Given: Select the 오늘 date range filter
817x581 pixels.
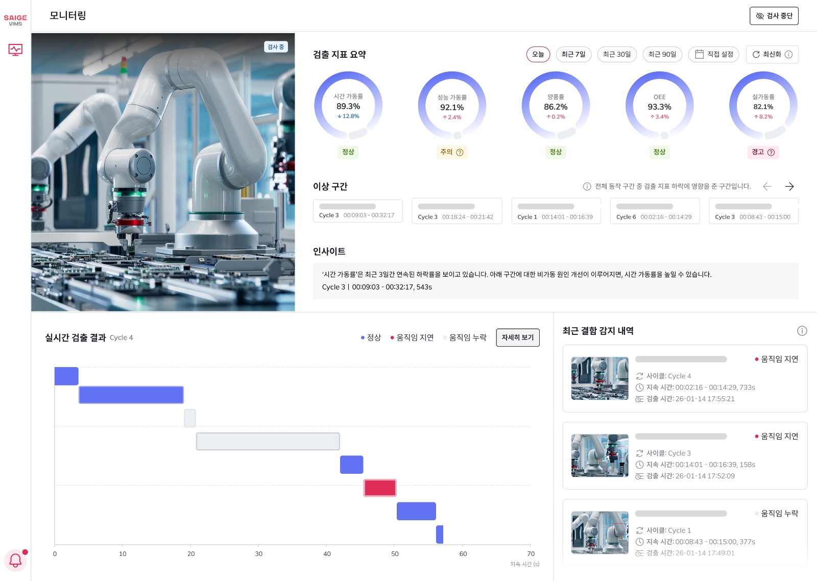Looking at the screenshot, I should (x=538, y=55).
